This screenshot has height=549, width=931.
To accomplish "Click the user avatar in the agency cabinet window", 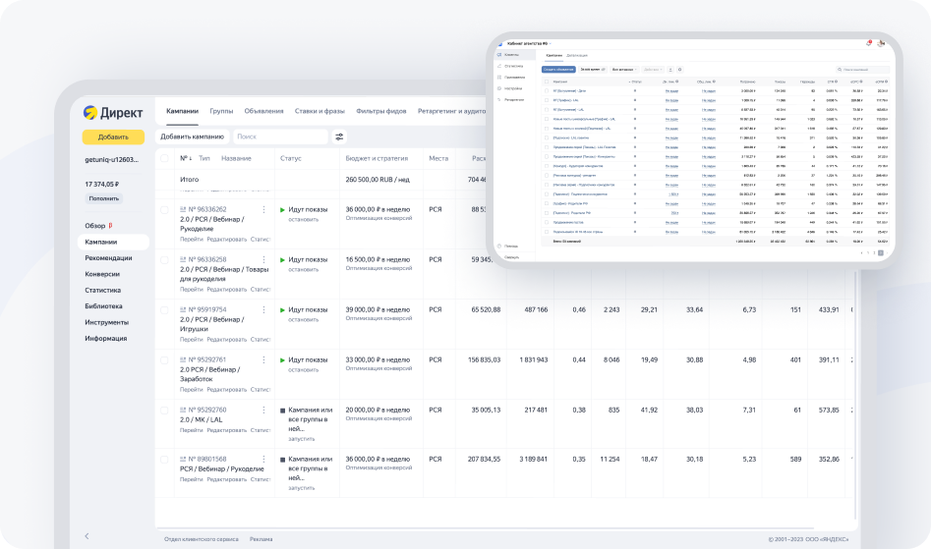I will click(x=881, y=43).
